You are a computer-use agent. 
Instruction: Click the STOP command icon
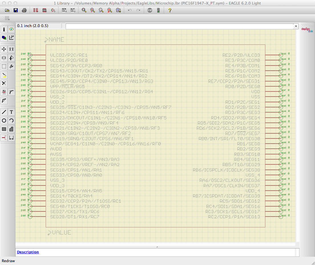150,10
